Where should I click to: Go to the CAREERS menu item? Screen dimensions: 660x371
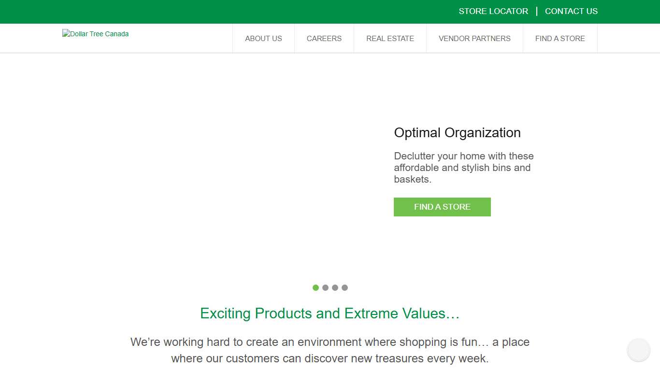pos(324,39)
